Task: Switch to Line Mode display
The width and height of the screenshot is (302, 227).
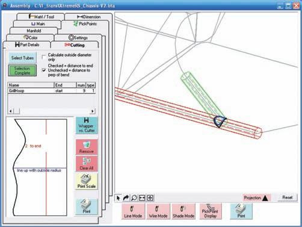Action: point(133,211)
